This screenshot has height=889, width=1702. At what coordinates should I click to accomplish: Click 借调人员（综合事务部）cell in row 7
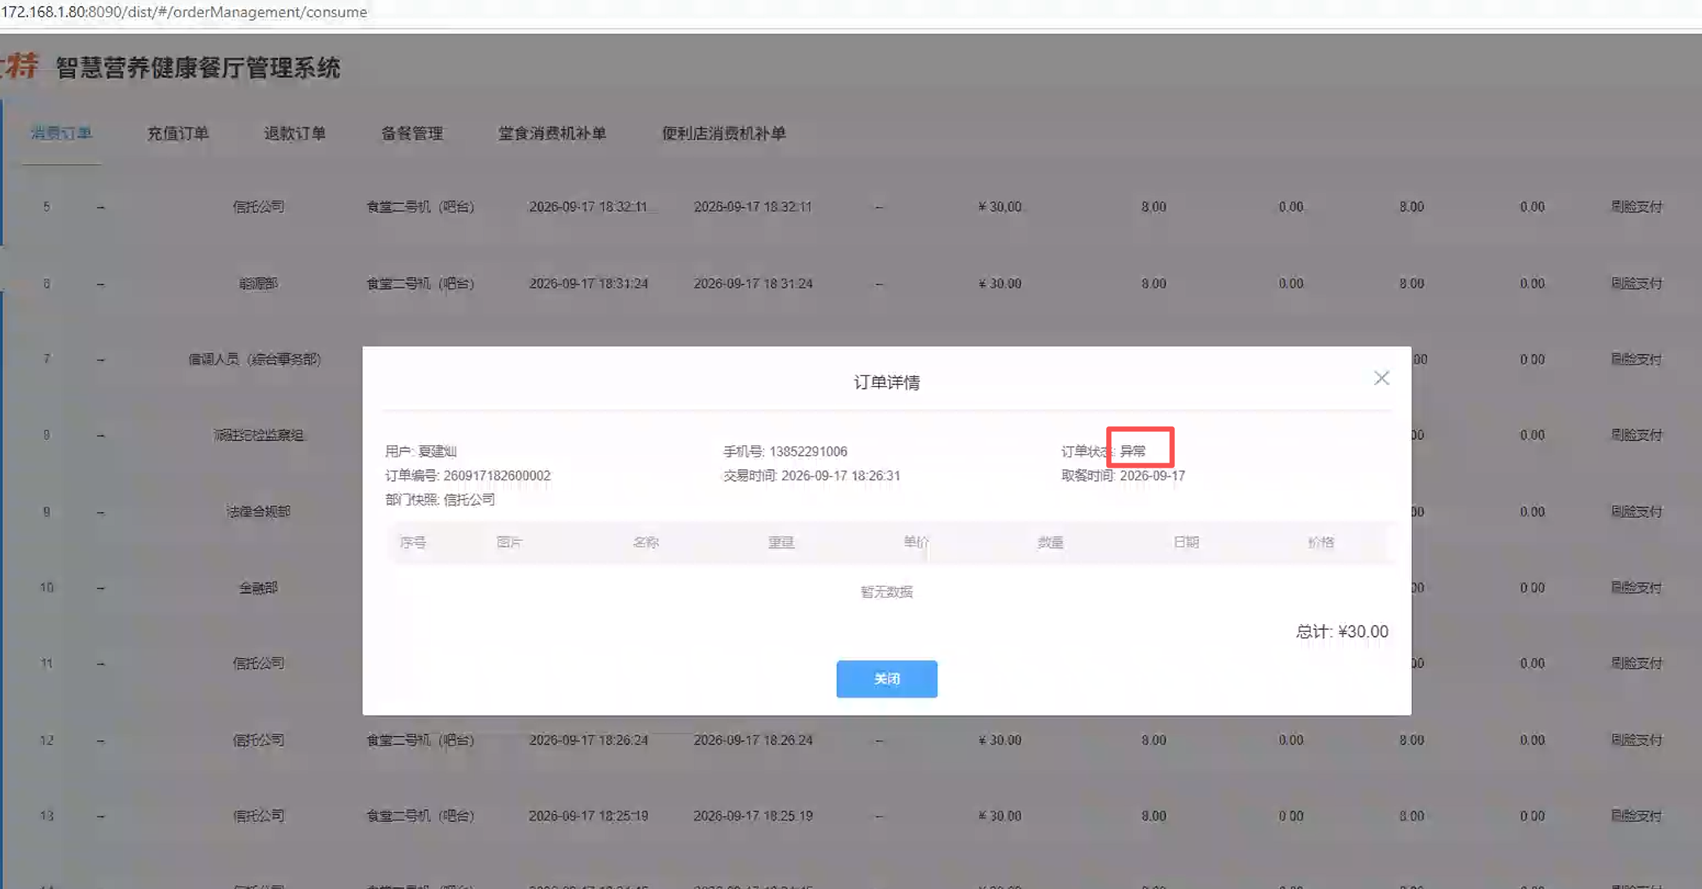coord(255,359)
